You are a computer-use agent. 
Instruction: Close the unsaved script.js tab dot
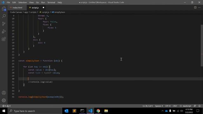[x=43, y=8]
